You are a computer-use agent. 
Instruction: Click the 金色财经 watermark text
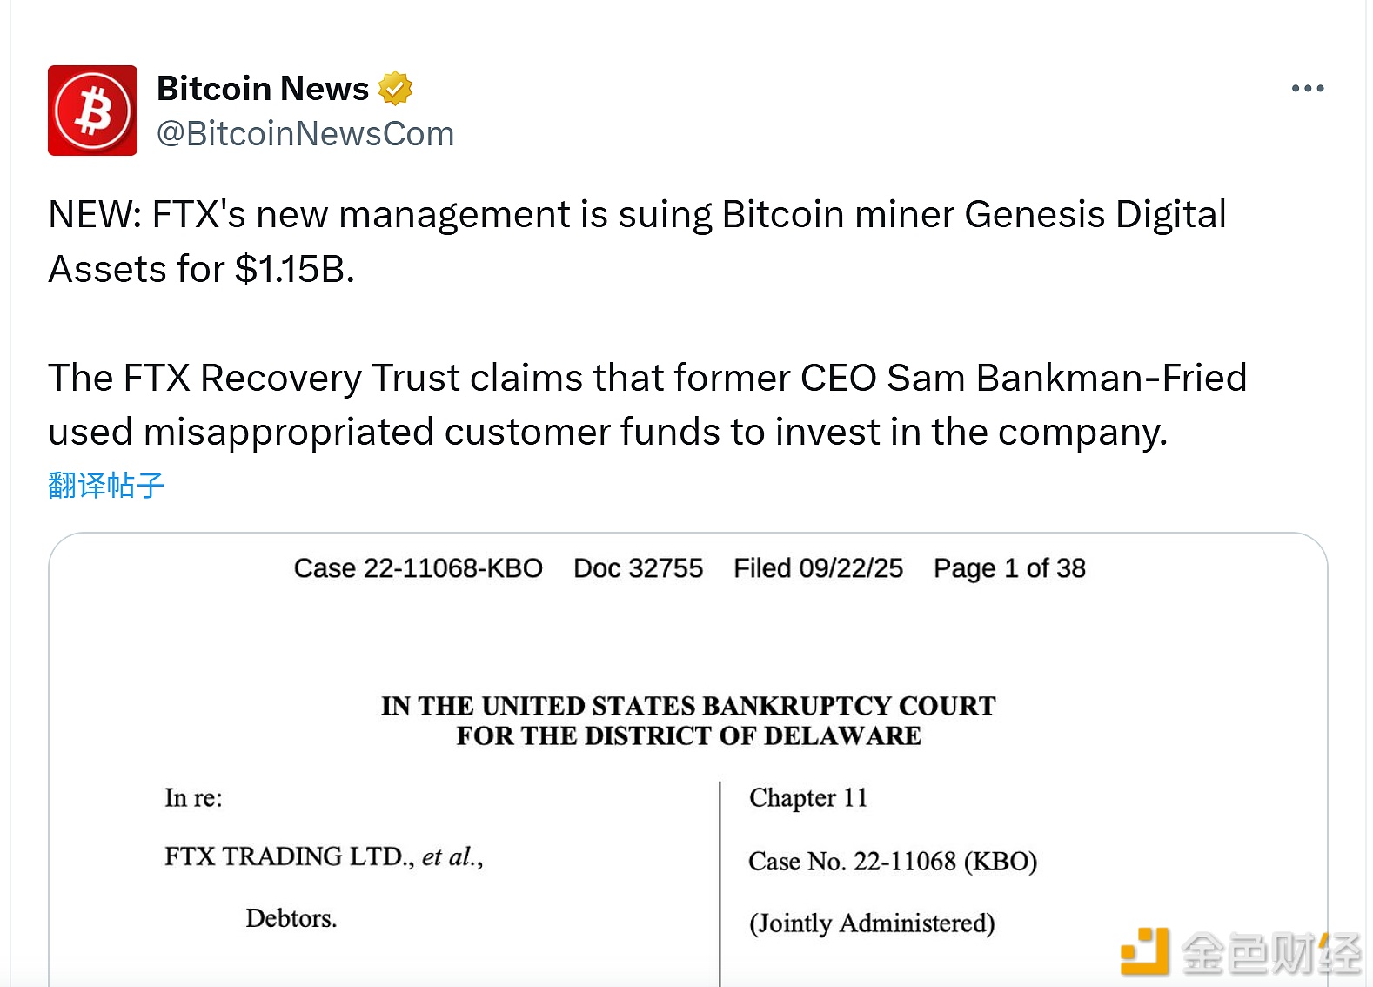pos(1270,953)
